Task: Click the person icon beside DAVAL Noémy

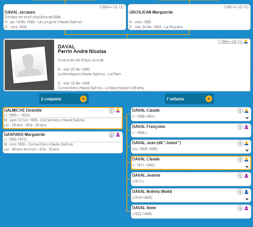Action: 246,192
